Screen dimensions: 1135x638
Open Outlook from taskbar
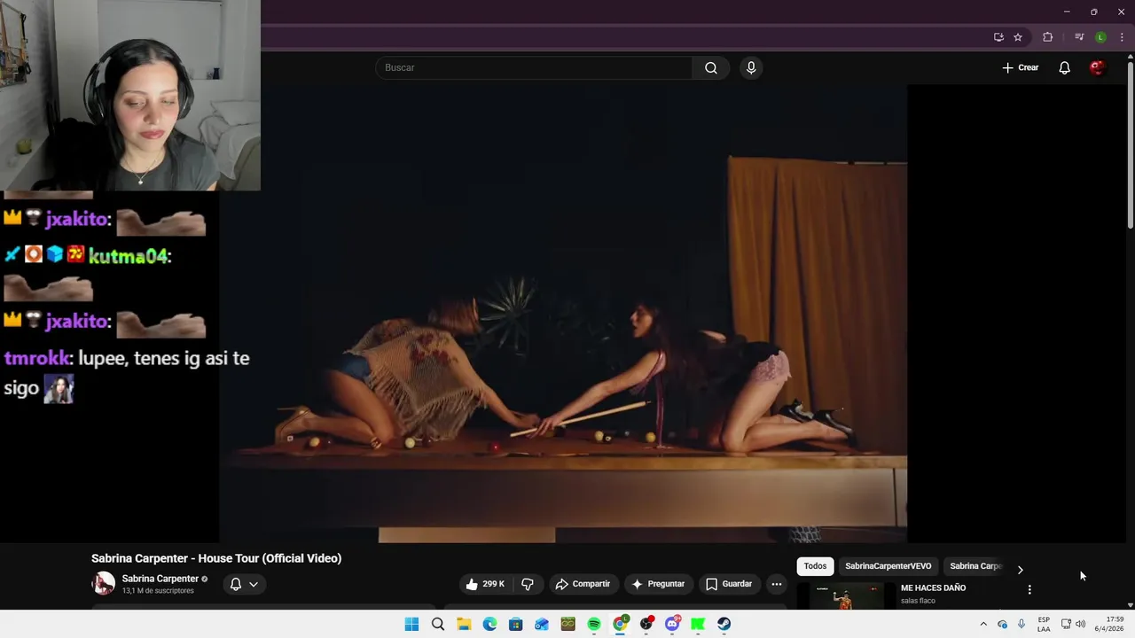coord(542,624)
